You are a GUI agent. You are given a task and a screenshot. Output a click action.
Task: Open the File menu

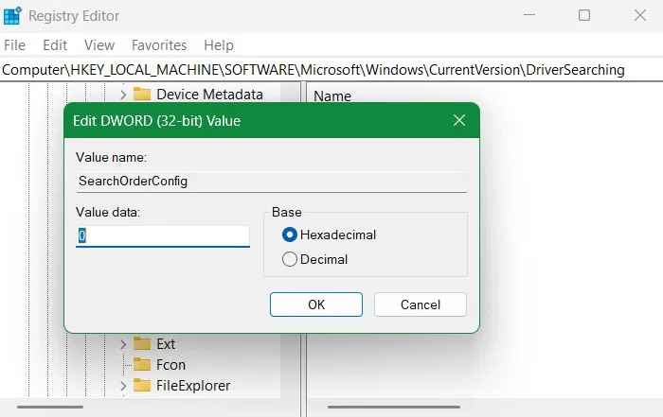(15, 45)
